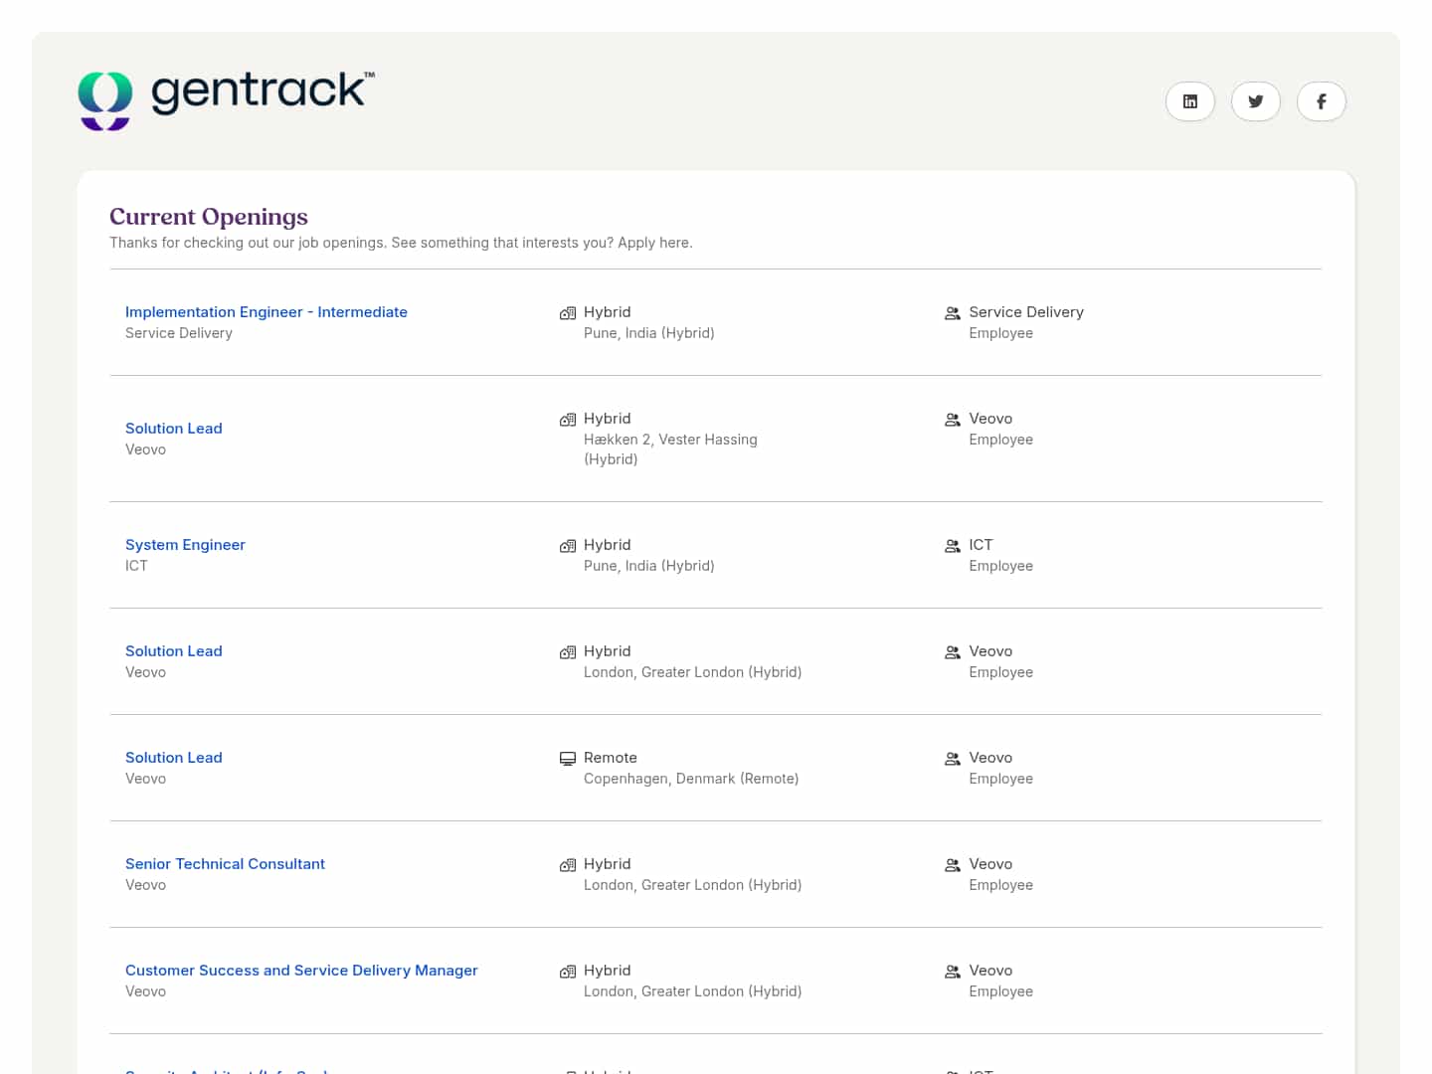Click "Employee" in the Implementation Engineer row
This screenshot has height=1074, width=1432.
click(1001, 333)
